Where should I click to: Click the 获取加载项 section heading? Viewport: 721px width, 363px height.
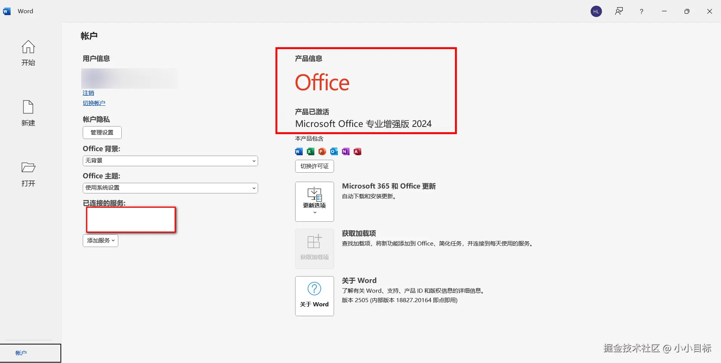tap(359, 233)
